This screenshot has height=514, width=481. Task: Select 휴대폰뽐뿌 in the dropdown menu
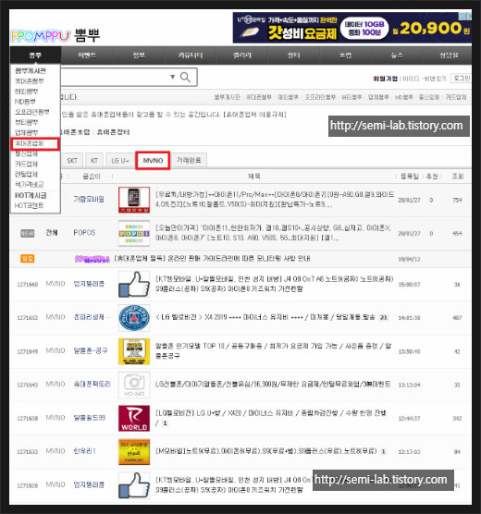pos(30,81)
